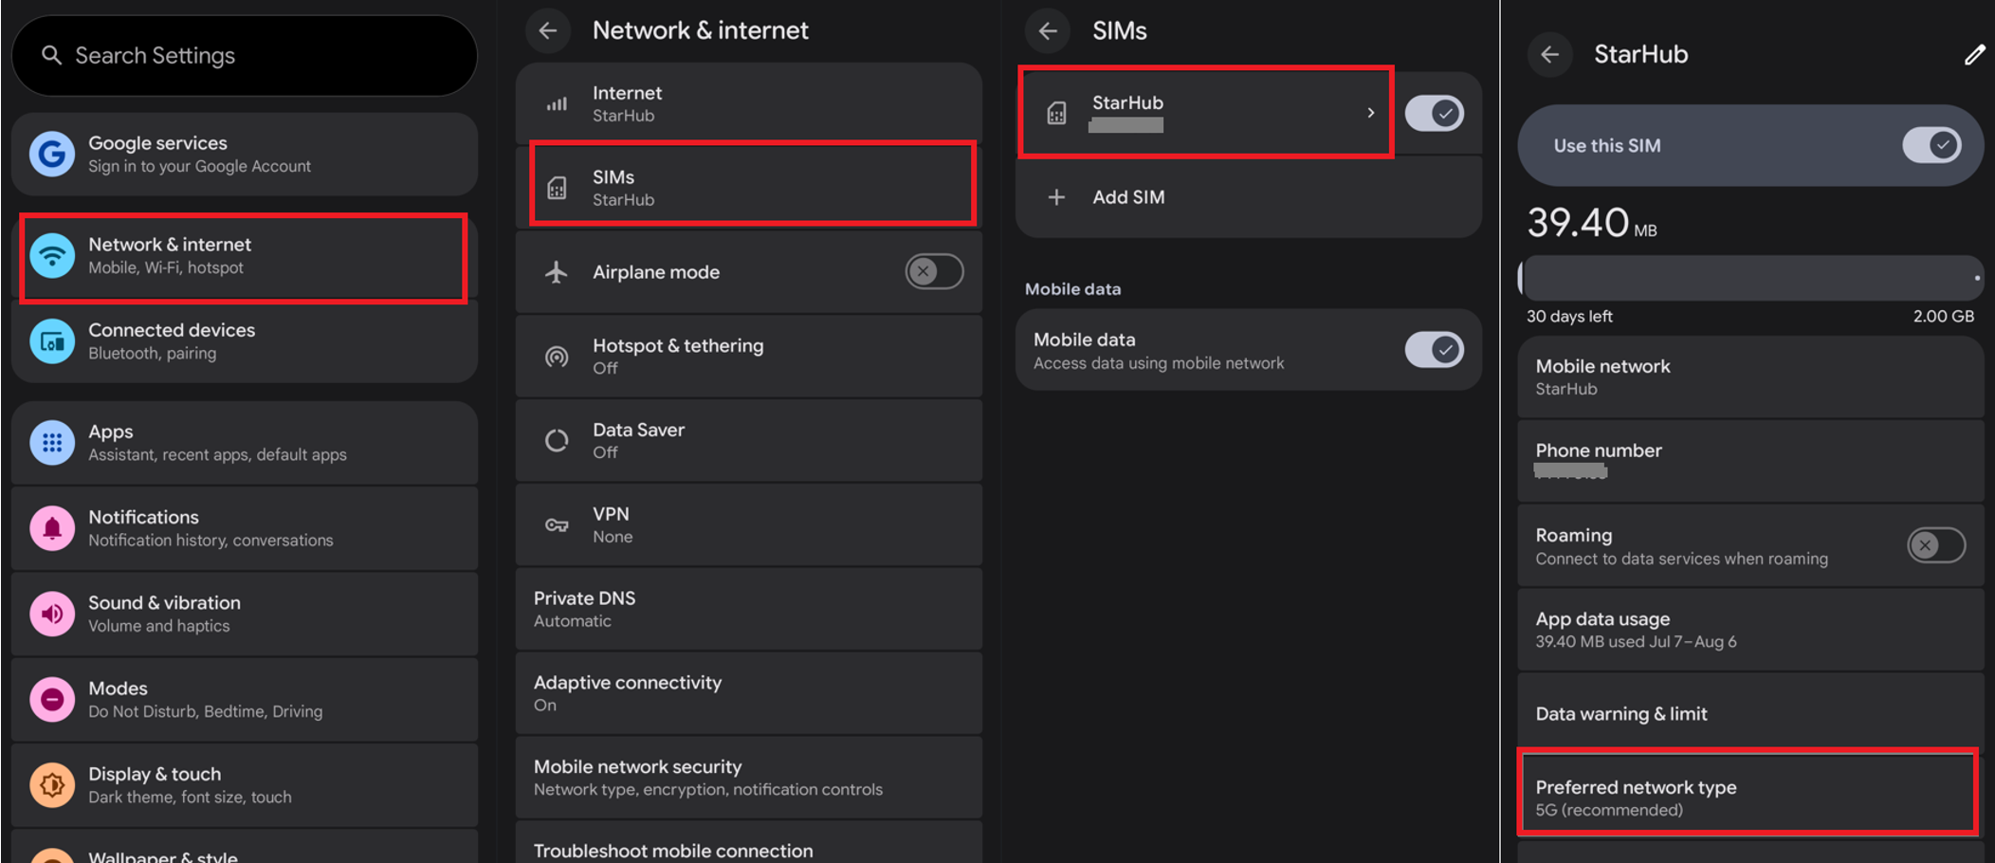Turn off the Mobile data switch
This screenshot has width=1995, height=863.
[1435, 350]
